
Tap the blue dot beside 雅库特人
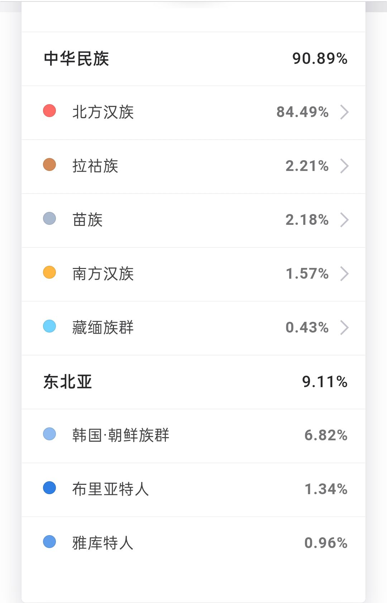coord(49,542)
